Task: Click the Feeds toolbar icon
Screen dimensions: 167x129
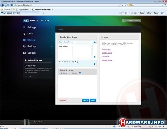Action: point(126,13)
